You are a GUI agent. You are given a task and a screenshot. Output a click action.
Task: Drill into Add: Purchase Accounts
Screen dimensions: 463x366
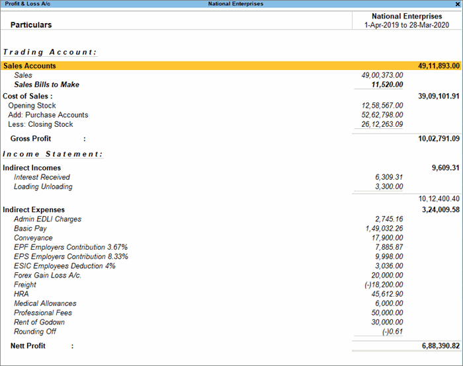(48, 115)
